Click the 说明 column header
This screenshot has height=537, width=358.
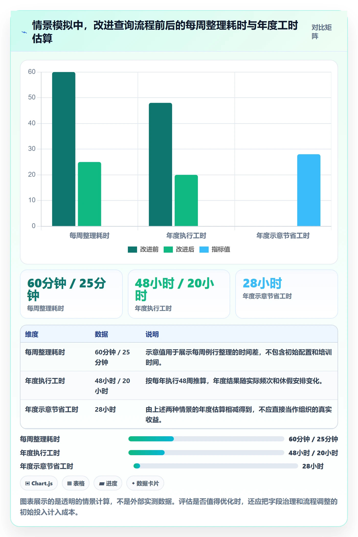click(152, 334)
